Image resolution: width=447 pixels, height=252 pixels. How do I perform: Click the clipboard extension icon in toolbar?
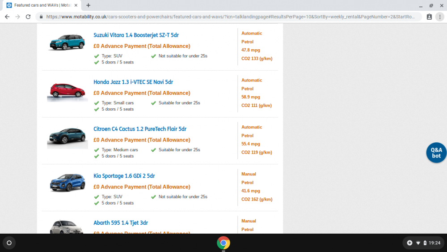pos(429,17)
